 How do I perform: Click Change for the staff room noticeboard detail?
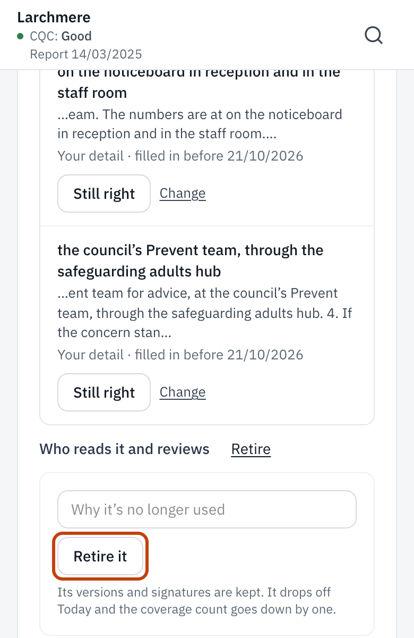pyautogui.click(x=183, y=194)
